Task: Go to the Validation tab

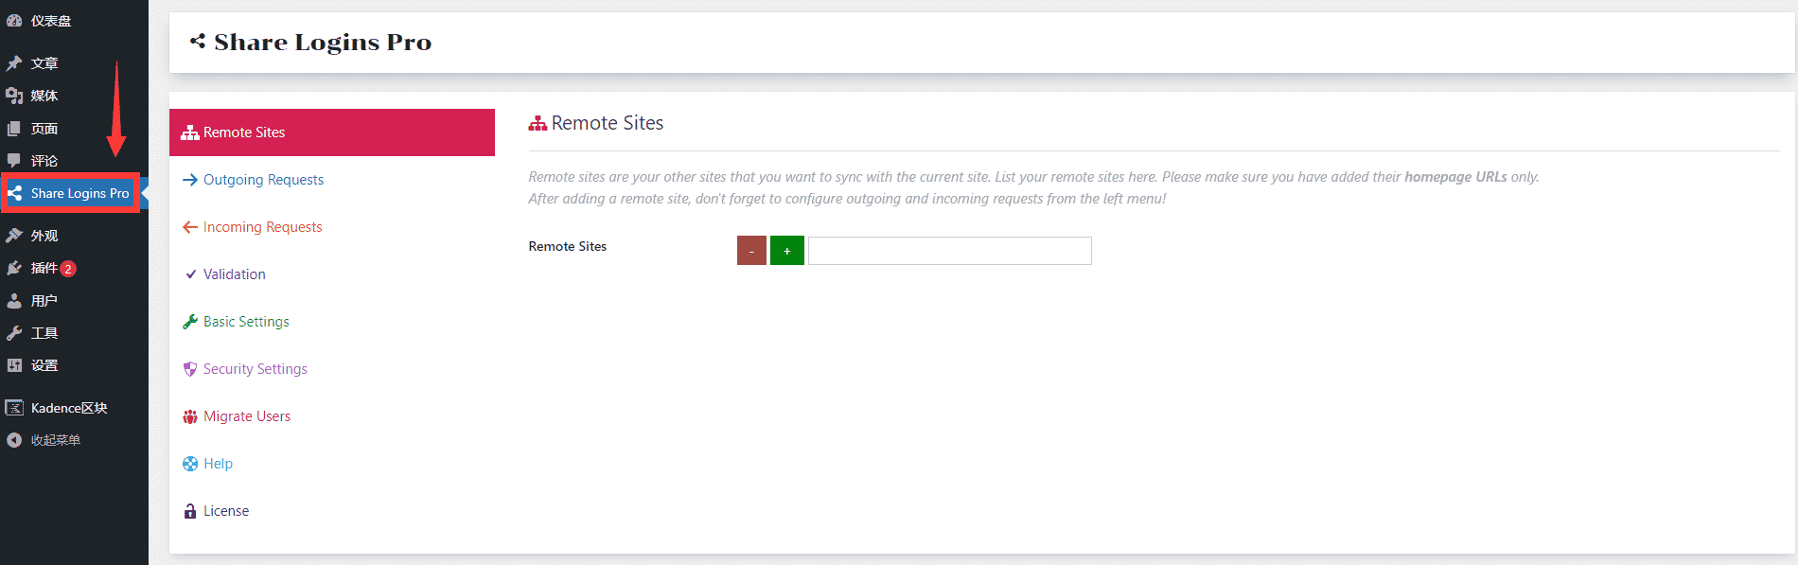Action: click(332, 274)
